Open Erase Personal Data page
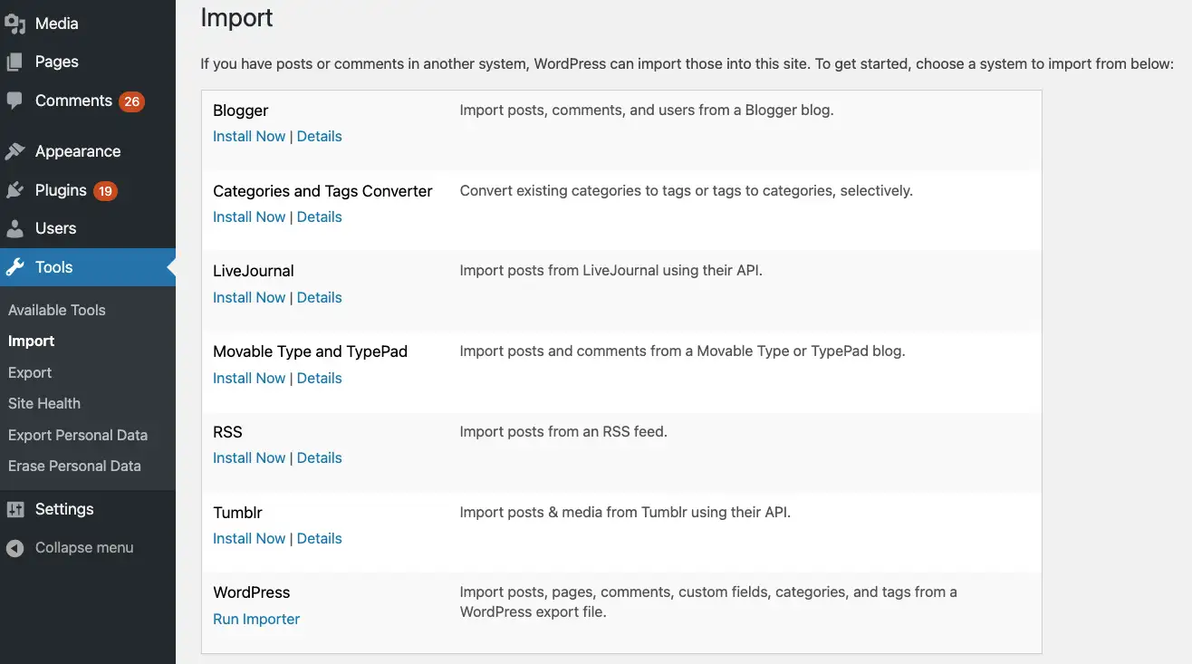This screenshot has height=664, width=1192. [x=74, y=467]
